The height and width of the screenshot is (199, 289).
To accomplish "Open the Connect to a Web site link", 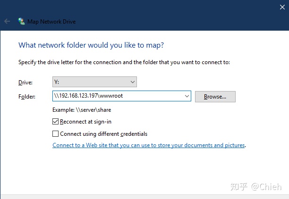I will (149, 145).
